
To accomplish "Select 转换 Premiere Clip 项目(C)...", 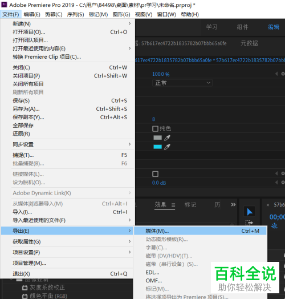I will (x=67, y=57).
